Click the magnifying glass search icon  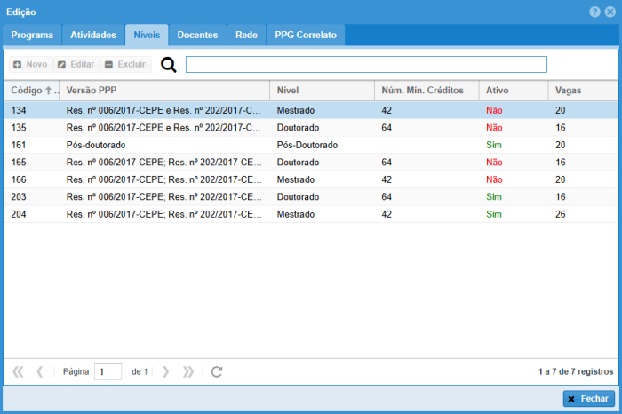click(168, 65)
